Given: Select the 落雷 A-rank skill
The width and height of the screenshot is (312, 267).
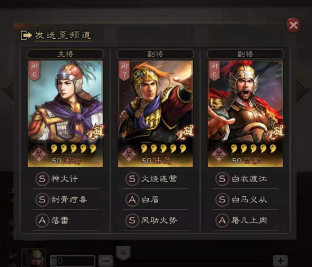Looking at the screenshot, I should point(65,220).
